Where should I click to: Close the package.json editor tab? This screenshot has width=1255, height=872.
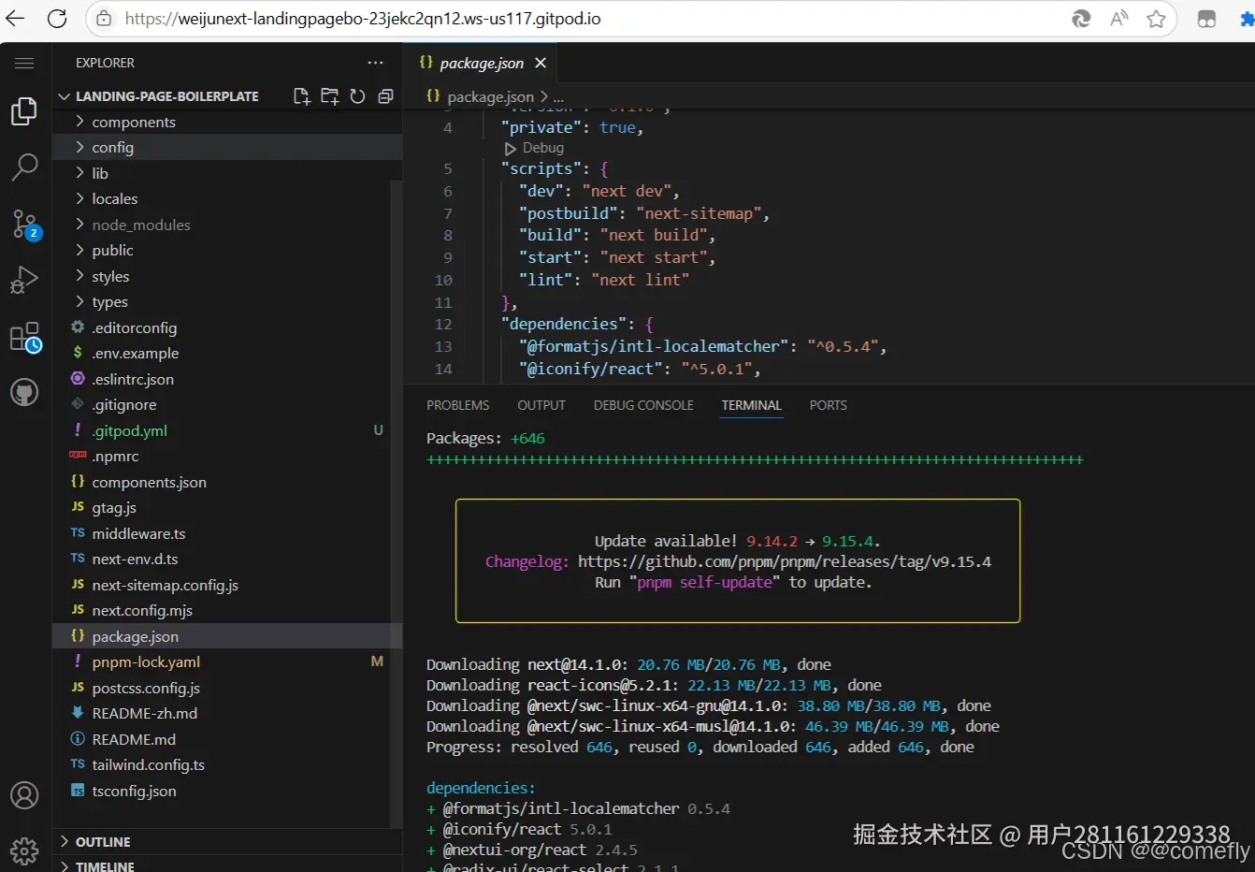click(x=541, y=63)
